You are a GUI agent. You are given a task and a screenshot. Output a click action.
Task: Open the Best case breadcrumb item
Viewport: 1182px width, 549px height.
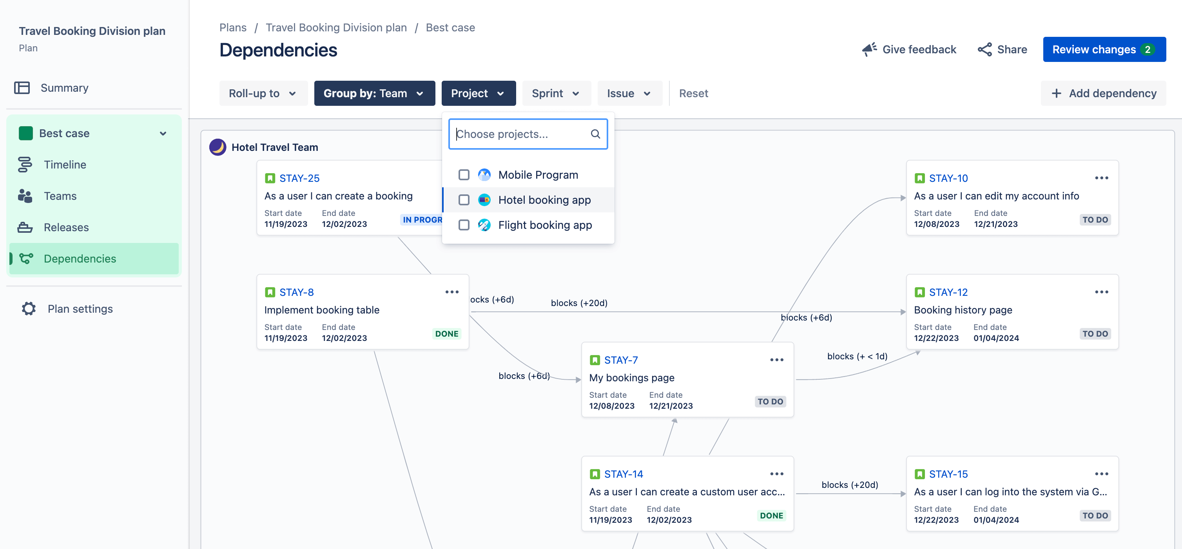pos(450,27)
